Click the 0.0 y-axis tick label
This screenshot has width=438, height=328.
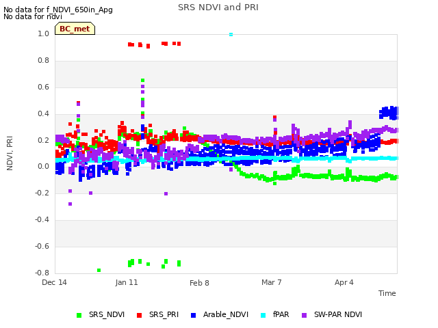pos(43,167)
